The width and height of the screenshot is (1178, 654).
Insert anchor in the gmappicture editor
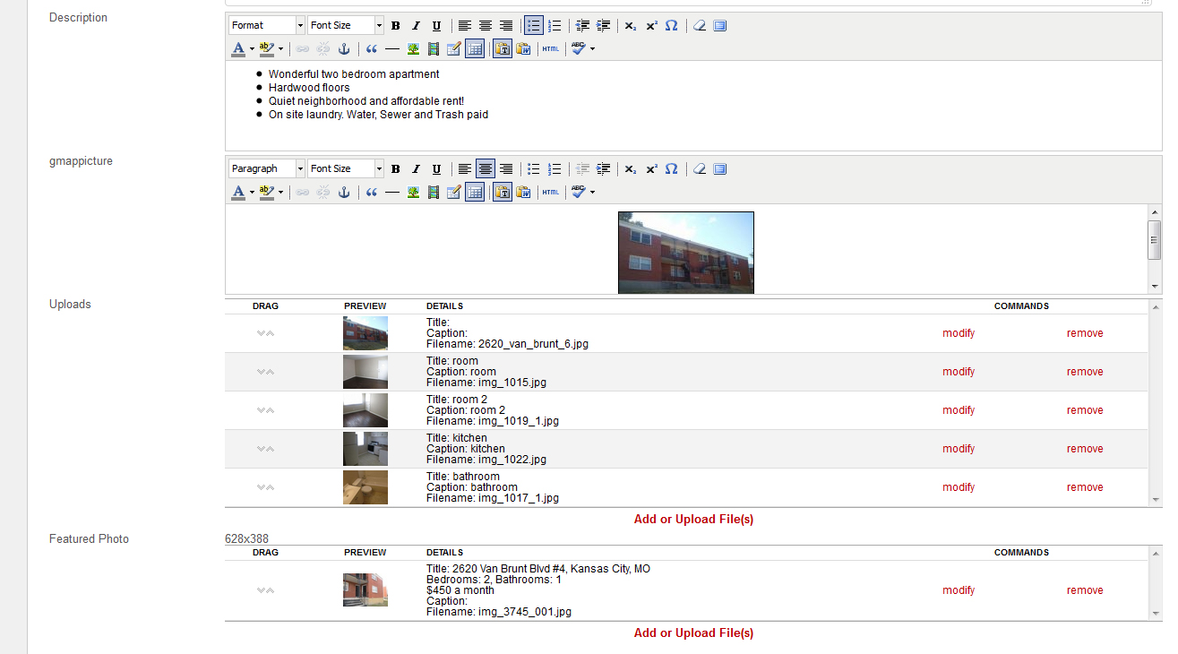[344, 193]
